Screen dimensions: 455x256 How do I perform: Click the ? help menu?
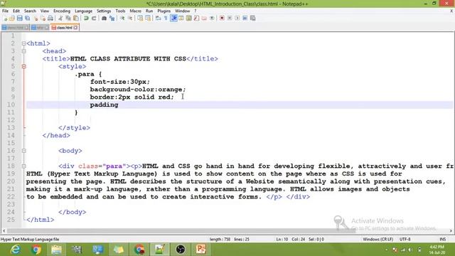pos(196,11)
